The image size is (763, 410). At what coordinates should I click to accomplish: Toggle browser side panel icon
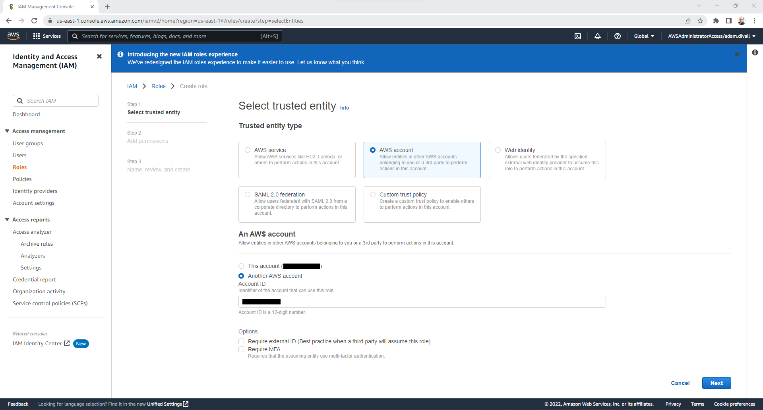729,21
